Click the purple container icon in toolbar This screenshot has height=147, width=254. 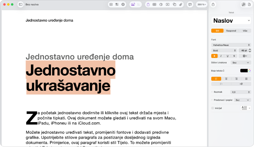[148, 5]
